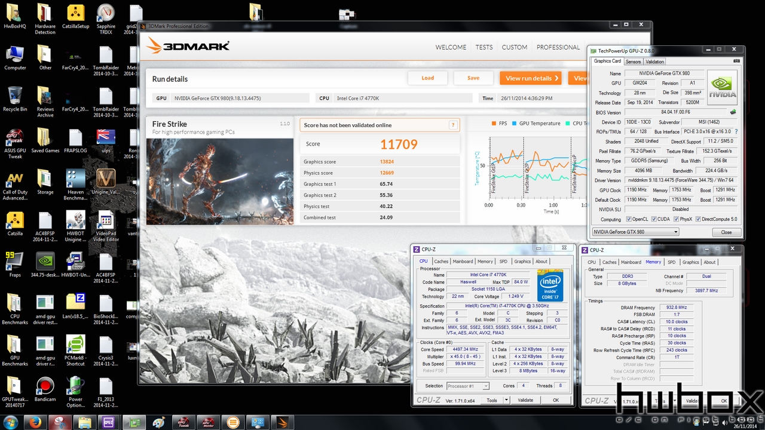This screenshot has height=430, width=765.
Task: Expand the CPU-Z Tools dropdown arrow
Action: 506,400
